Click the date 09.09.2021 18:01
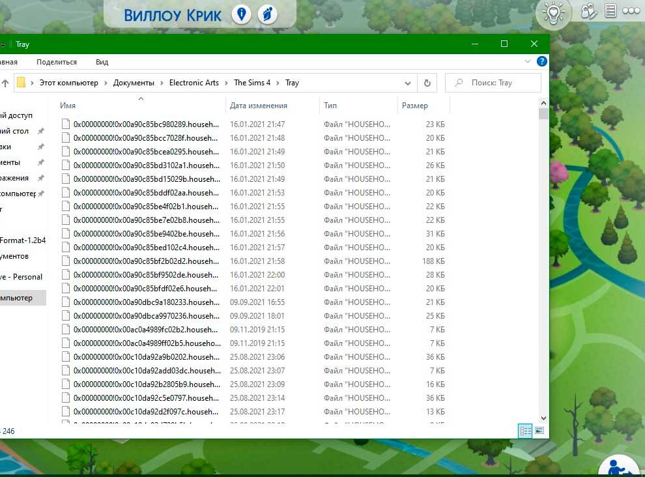The image size is (645, 477). 257,316
